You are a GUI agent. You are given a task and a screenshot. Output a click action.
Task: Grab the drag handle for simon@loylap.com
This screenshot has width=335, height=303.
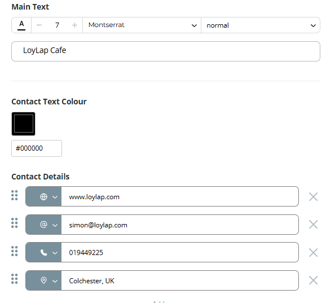pyautogui.click(x=15, y=223)
